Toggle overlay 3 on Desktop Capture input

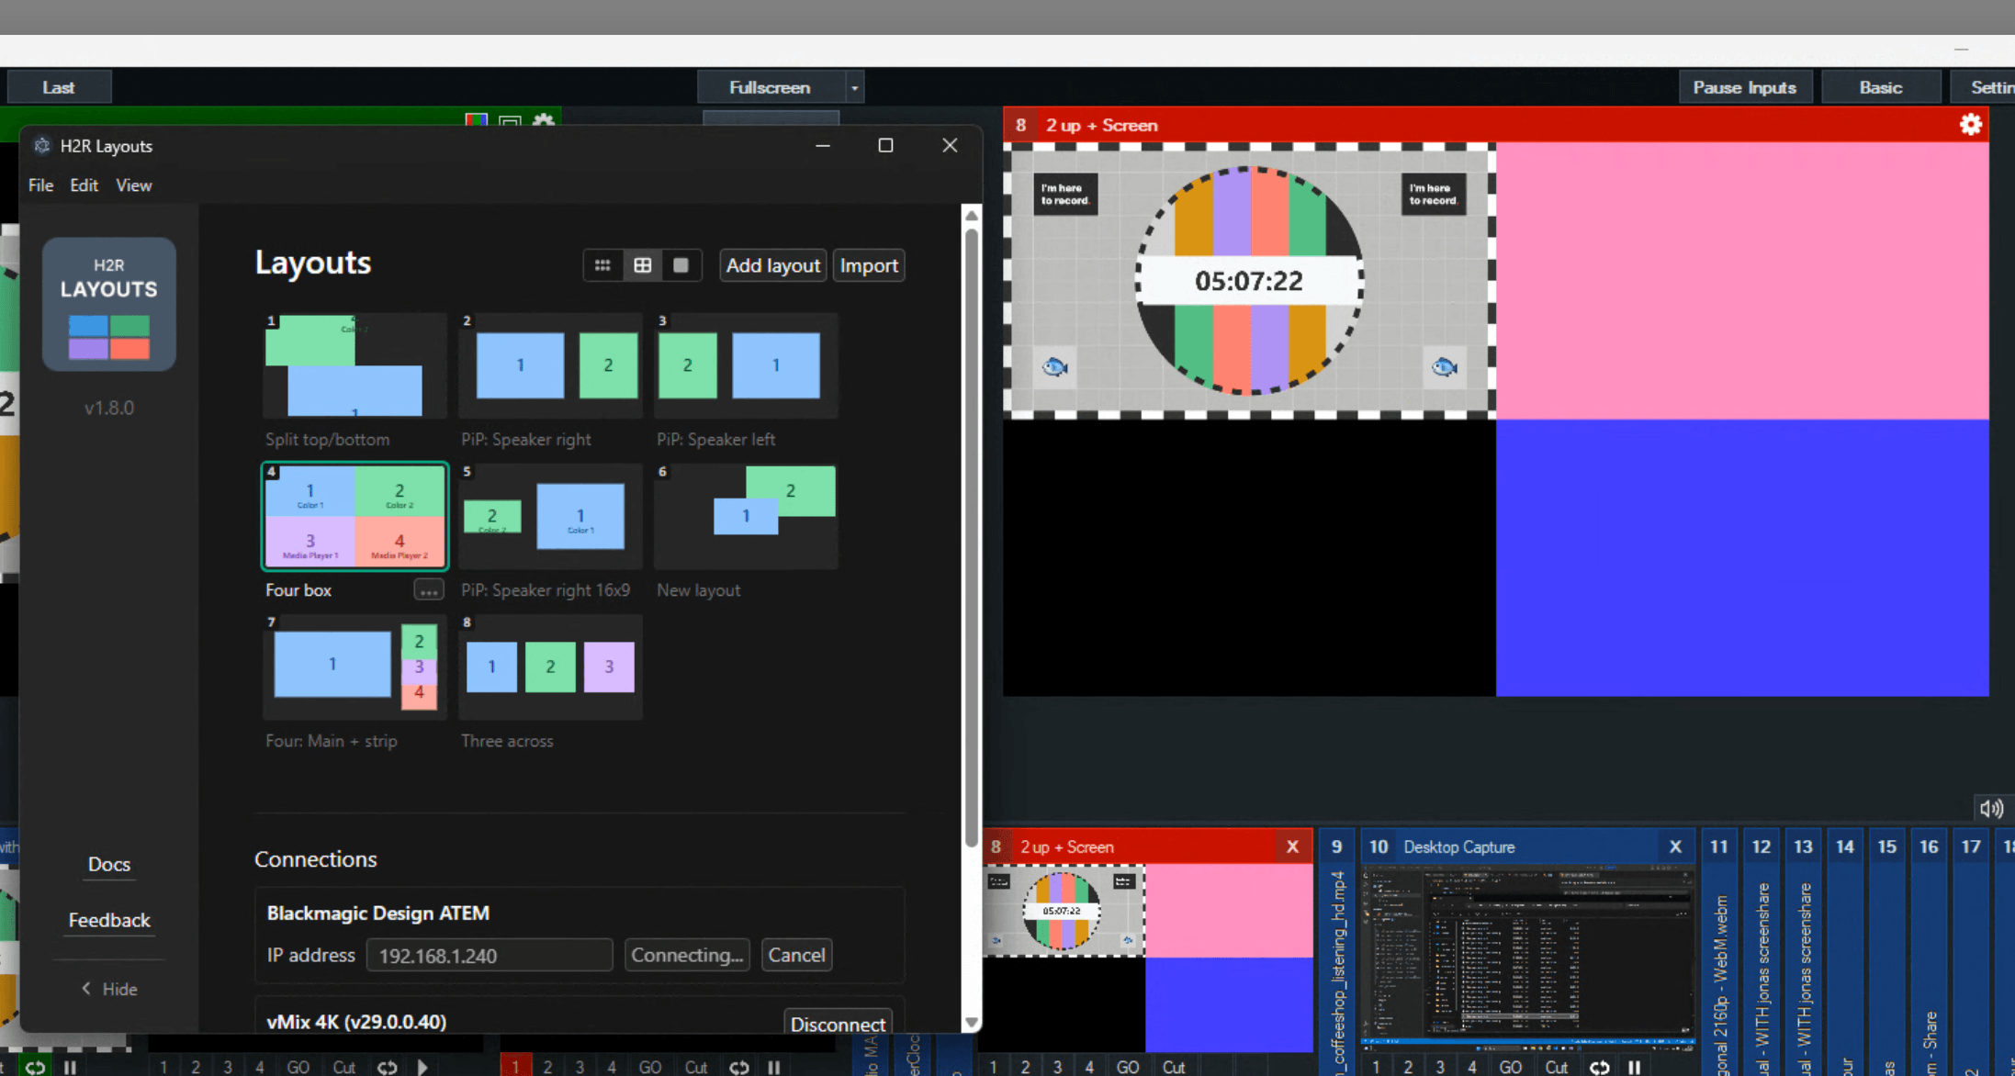[1440, 1067]
